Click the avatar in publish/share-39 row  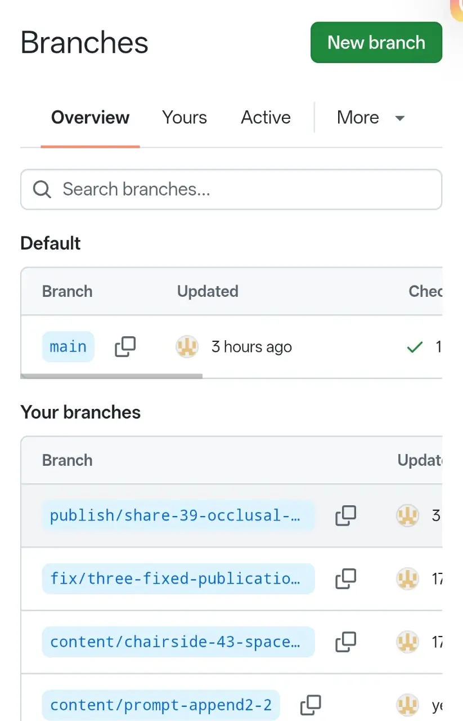click(407, 515)
